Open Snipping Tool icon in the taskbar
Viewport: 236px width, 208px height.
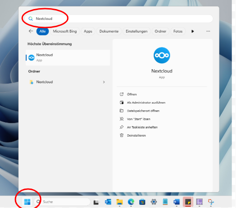point(211,202)
